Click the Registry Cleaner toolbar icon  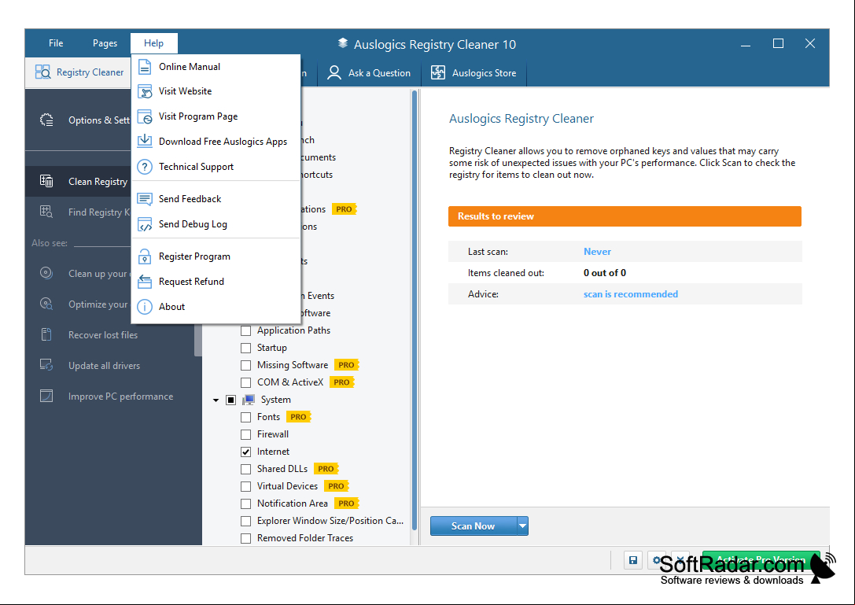tap(43, 72)
